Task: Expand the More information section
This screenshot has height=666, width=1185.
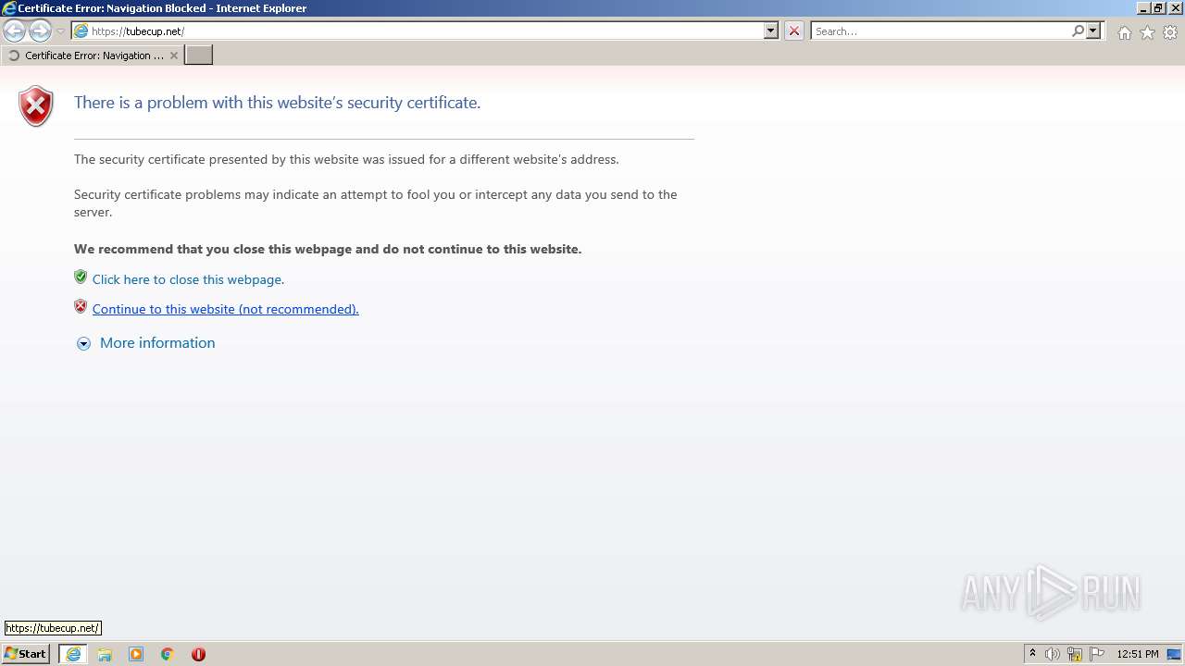Action: [x=146, y=343]
